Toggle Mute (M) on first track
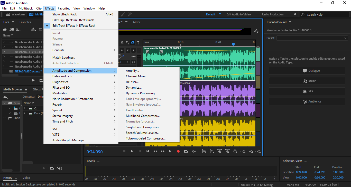 pos(122,50)
